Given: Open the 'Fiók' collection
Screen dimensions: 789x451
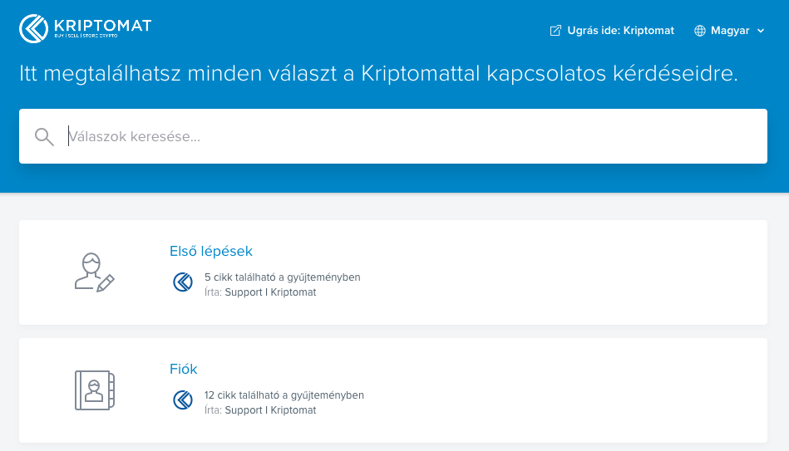Looking at the screenshot, I should 183,369.
